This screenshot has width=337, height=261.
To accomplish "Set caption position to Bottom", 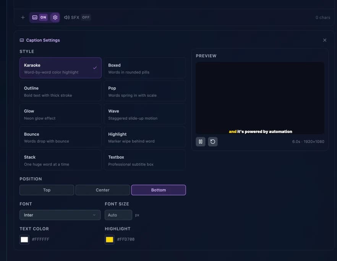I will pos(159,190).
